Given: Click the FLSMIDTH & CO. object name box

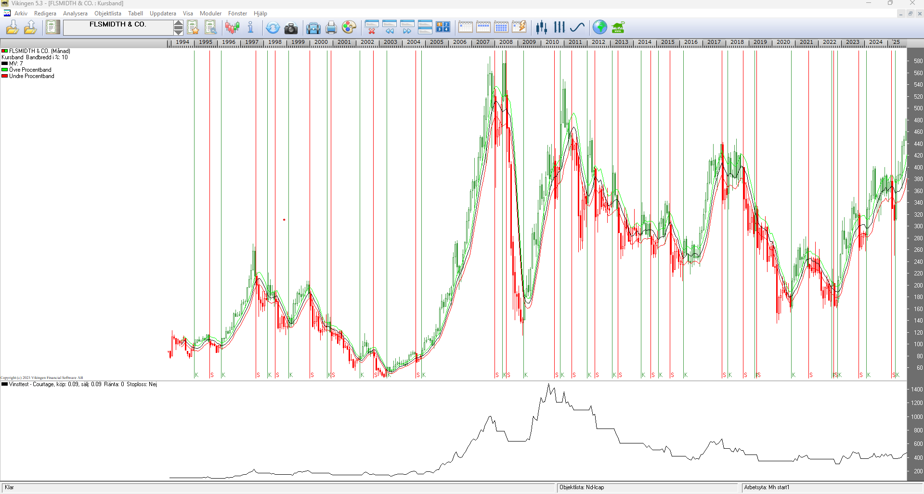Looking at the screenshot, I should coord(118,27).
